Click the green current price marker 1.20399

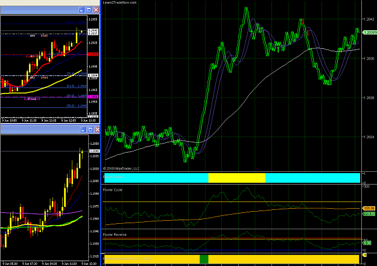(370, 32)
